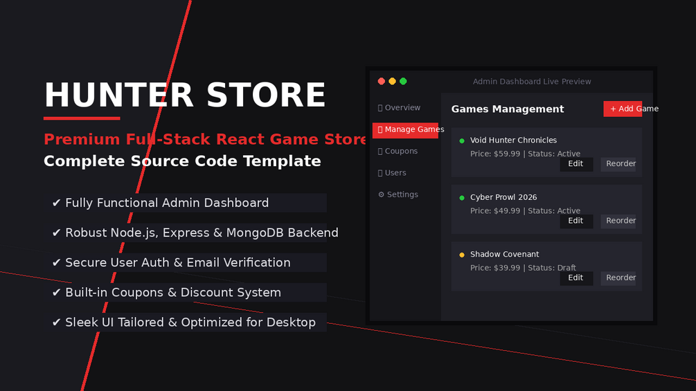Click green status dot of Cyber Prowl 2026
The height and width of the screenshot is (391, 696).
pyautogui.click(x=462, y=198)
